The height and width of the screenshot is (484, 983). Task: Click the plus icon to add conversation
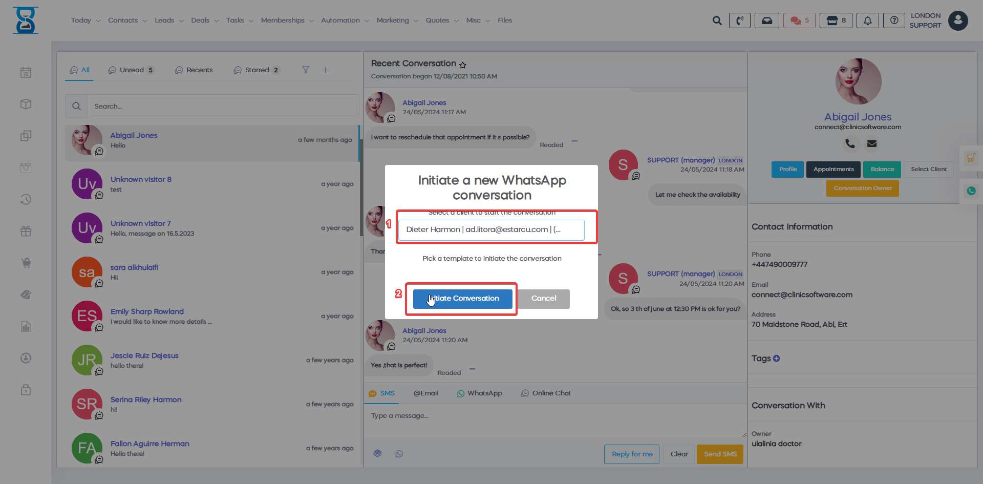326,70
